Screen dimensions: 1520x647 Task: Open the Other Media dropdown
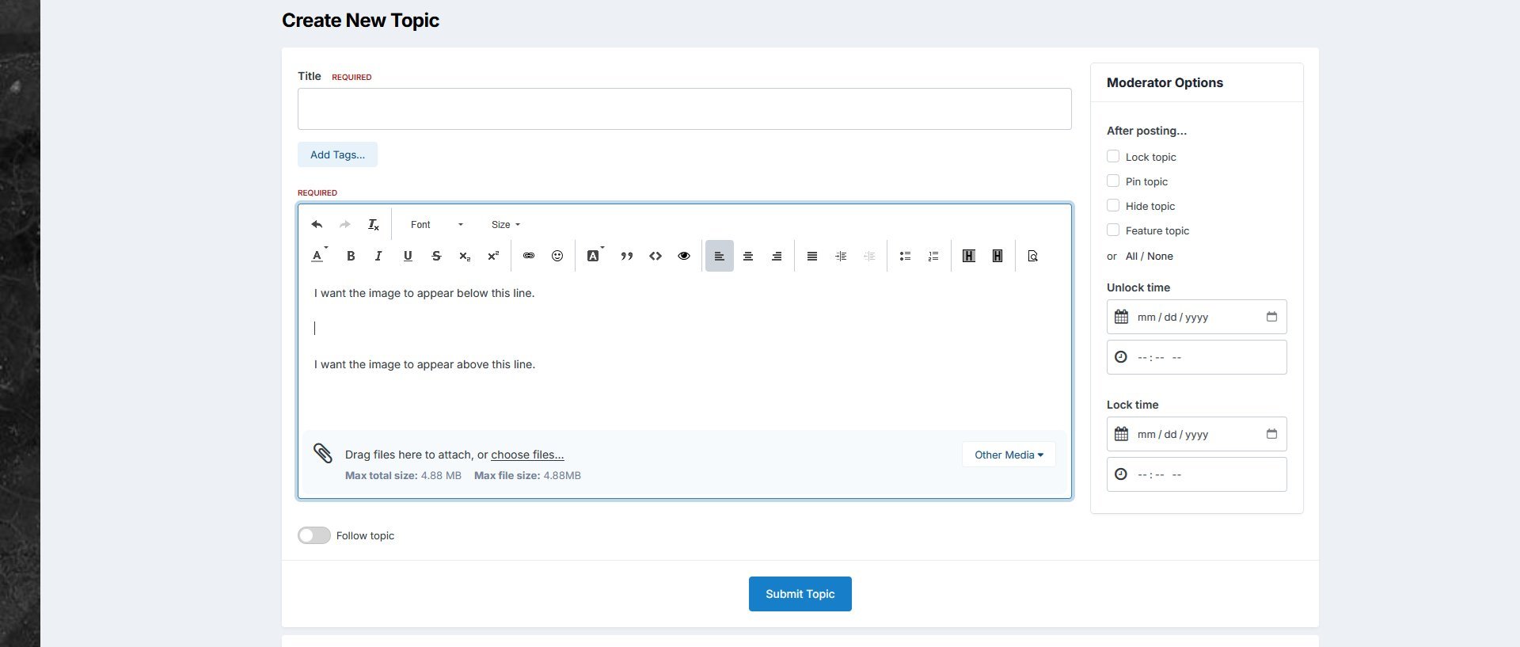pos(1009,455)
